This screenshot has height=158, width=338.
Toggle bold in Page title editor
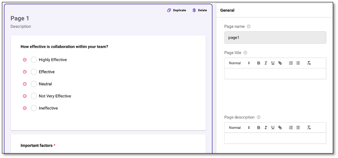tap(259, 63)
